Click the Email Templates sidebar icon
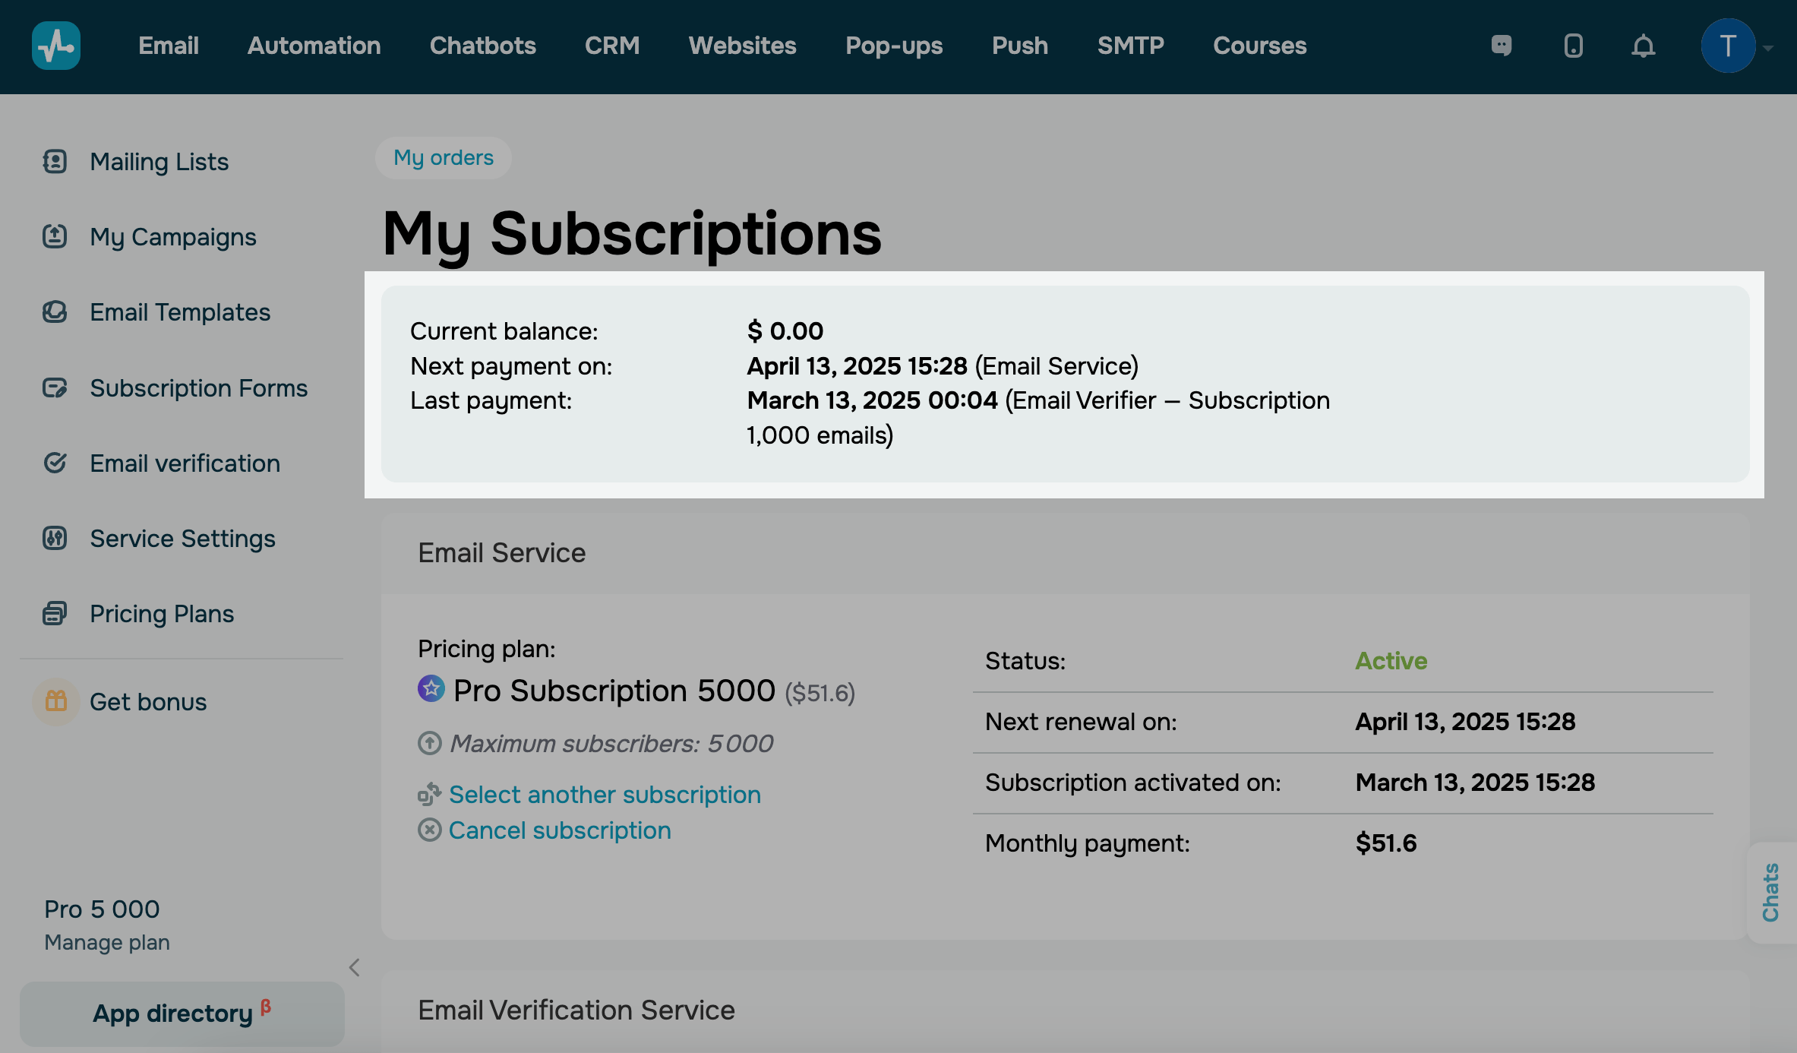This screenshot has width=1797, height=1053. tap(55, 312)
